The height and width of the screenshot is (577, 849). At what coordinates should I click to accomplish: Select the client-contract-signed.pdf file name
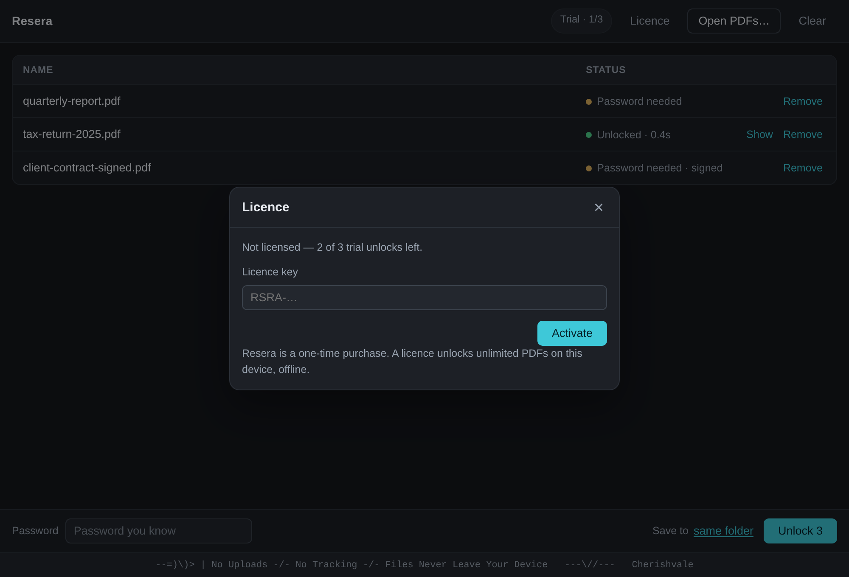point(87,168)
